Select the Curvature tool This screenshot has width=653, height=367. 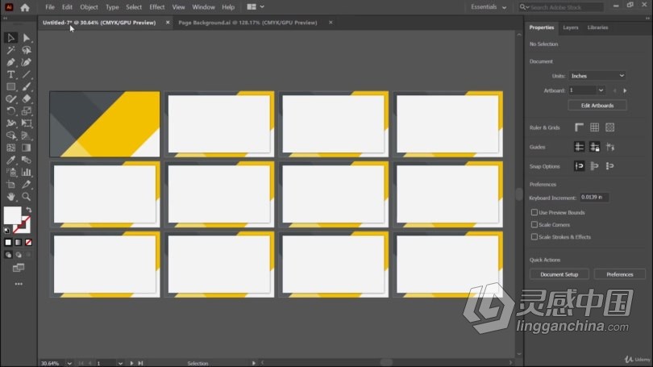(27, 62)
